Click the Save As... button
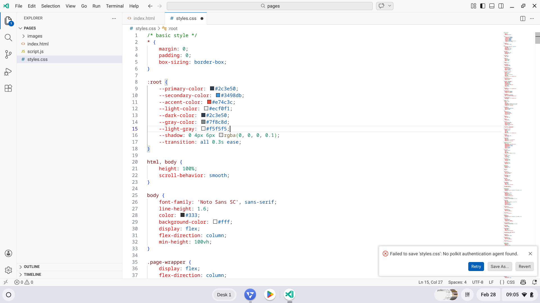Viewport: 540px width, 303px height. tap(499, 267)
